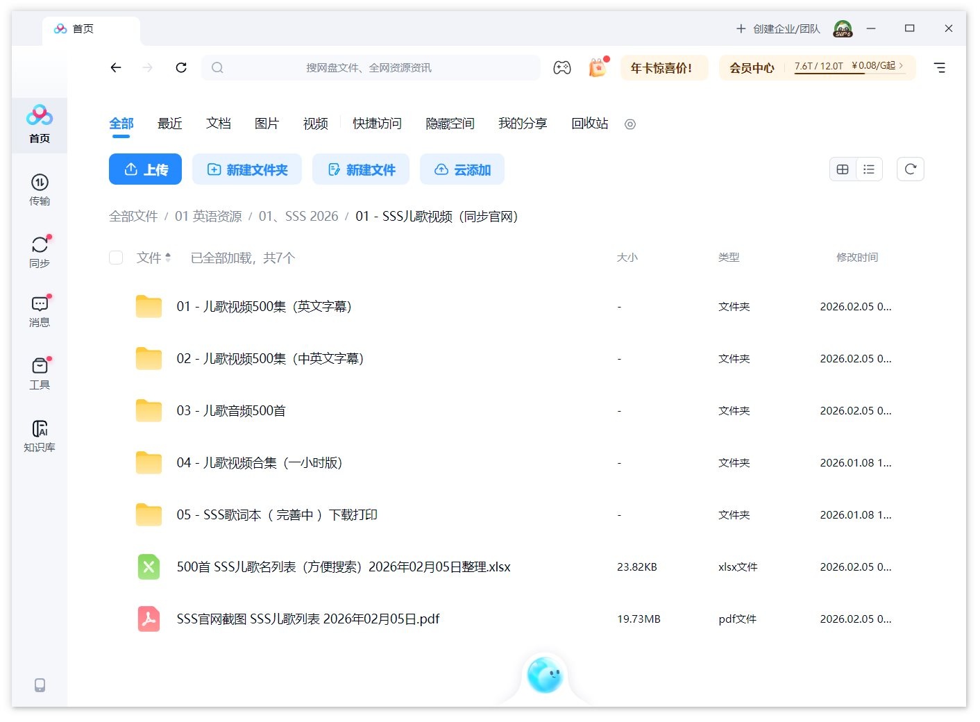The width and height of the screenshot is (980, 722).
Task: Open the 回收站 tab
Action: (x=589, y=124)
